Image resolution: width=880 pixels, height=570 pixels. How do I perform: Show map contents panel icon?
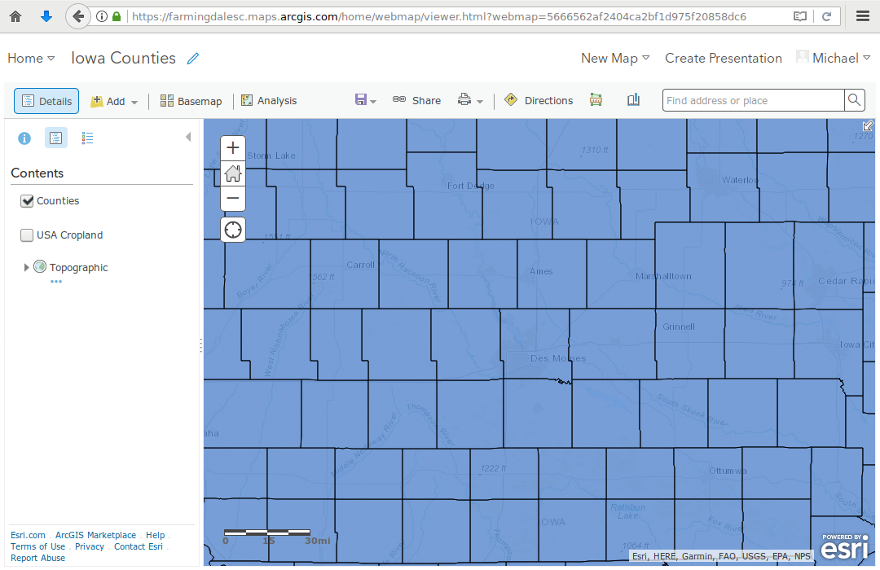[x=56, y=138]
